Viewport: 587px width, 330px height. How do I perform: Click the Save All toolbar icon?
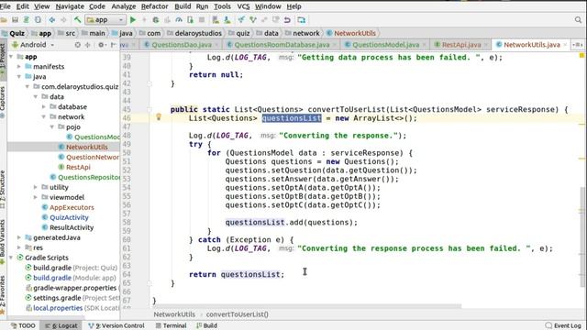[x=15, y=20]
